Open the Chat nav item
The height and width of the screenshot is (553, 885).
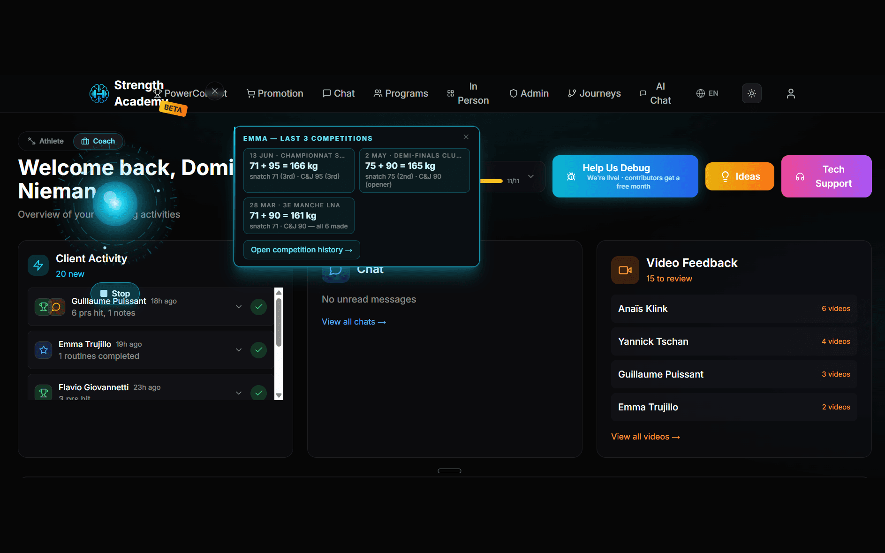point(339,93)
